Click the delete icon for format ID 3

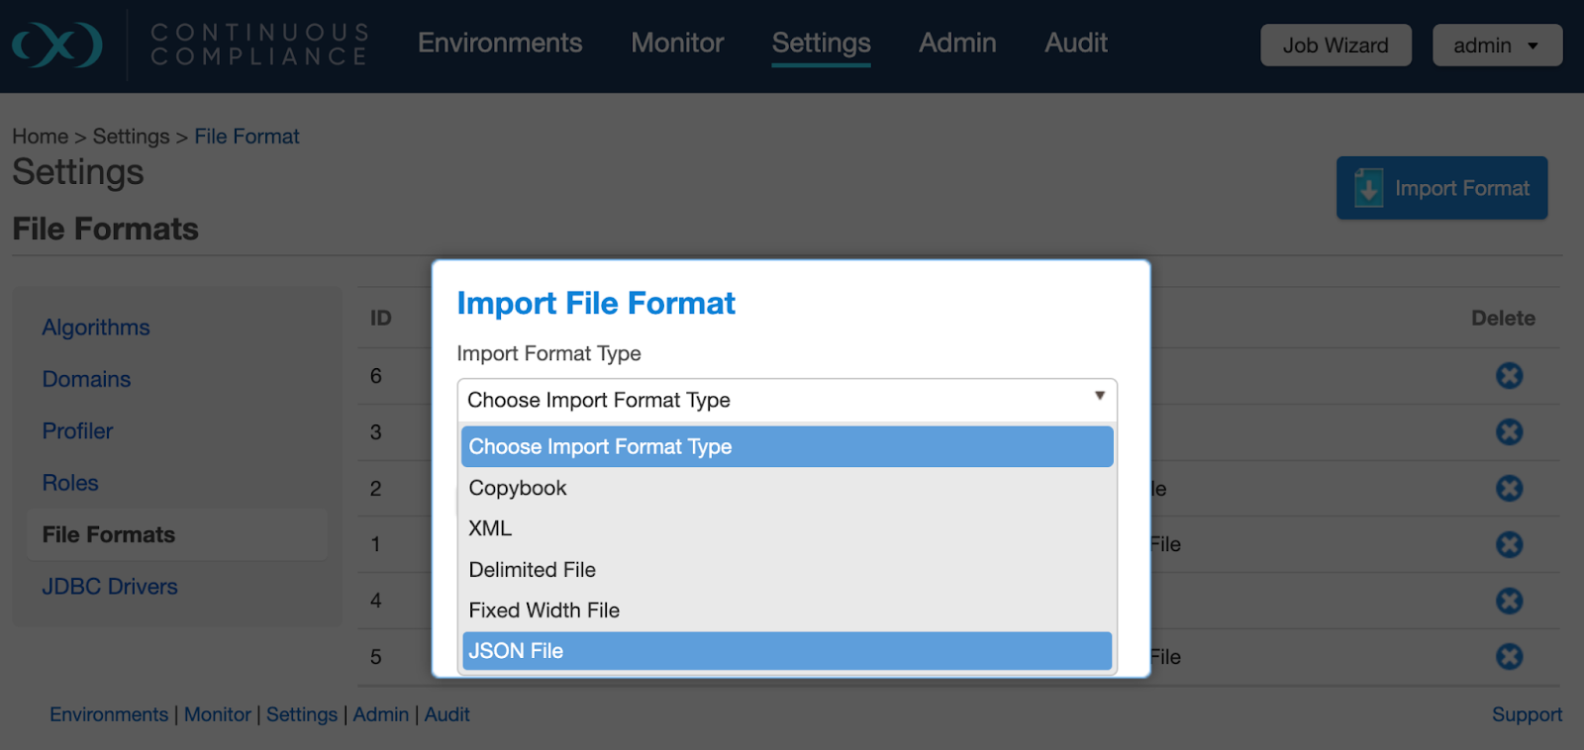1509,432
